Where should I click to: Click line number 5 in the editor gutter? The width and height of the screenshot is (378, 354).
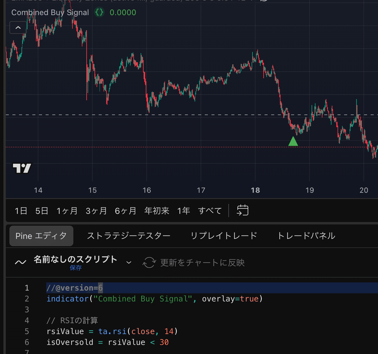[x=27, y=331]
